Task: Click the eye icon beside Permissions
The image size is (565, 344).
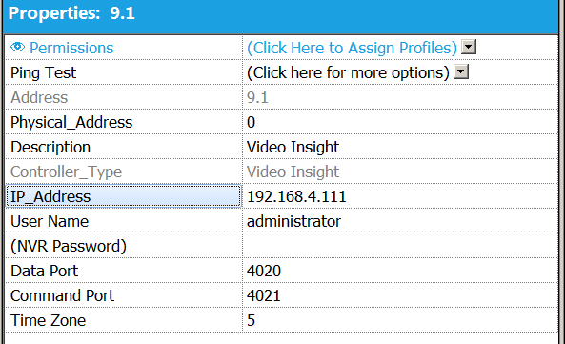Action: pyautogui.click(x=18, y=47)
